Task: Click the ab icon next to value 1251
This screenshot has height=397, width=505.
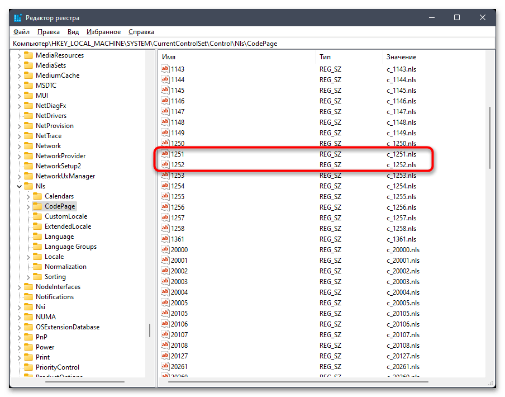Action: pos(165,154)
